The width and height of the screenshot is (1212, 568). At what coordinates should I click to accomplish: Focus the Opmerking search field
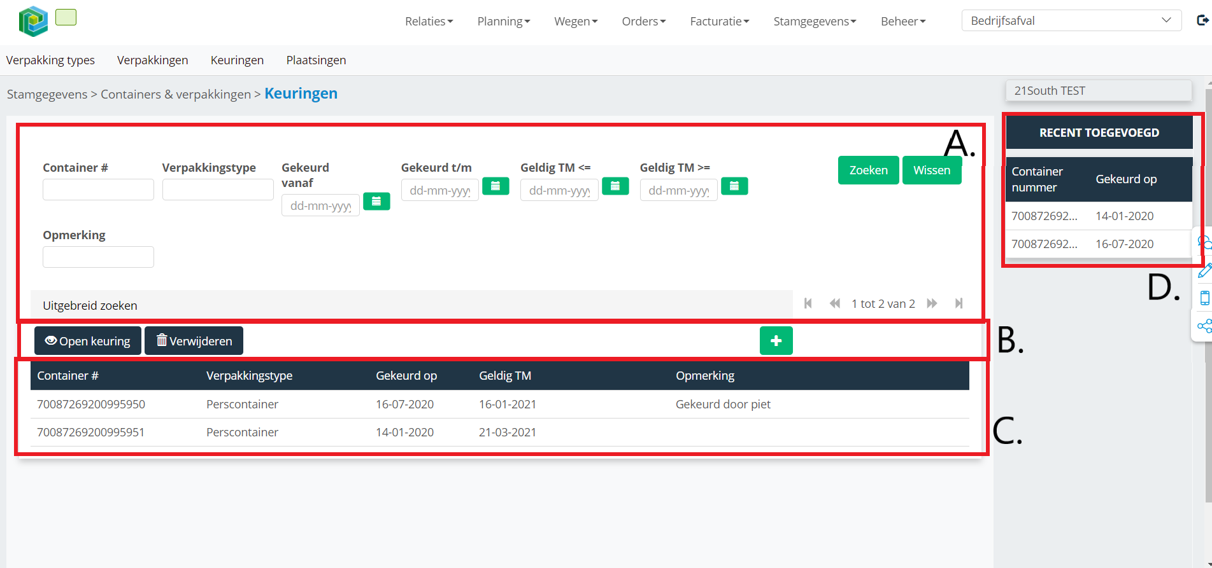[98, 257]
